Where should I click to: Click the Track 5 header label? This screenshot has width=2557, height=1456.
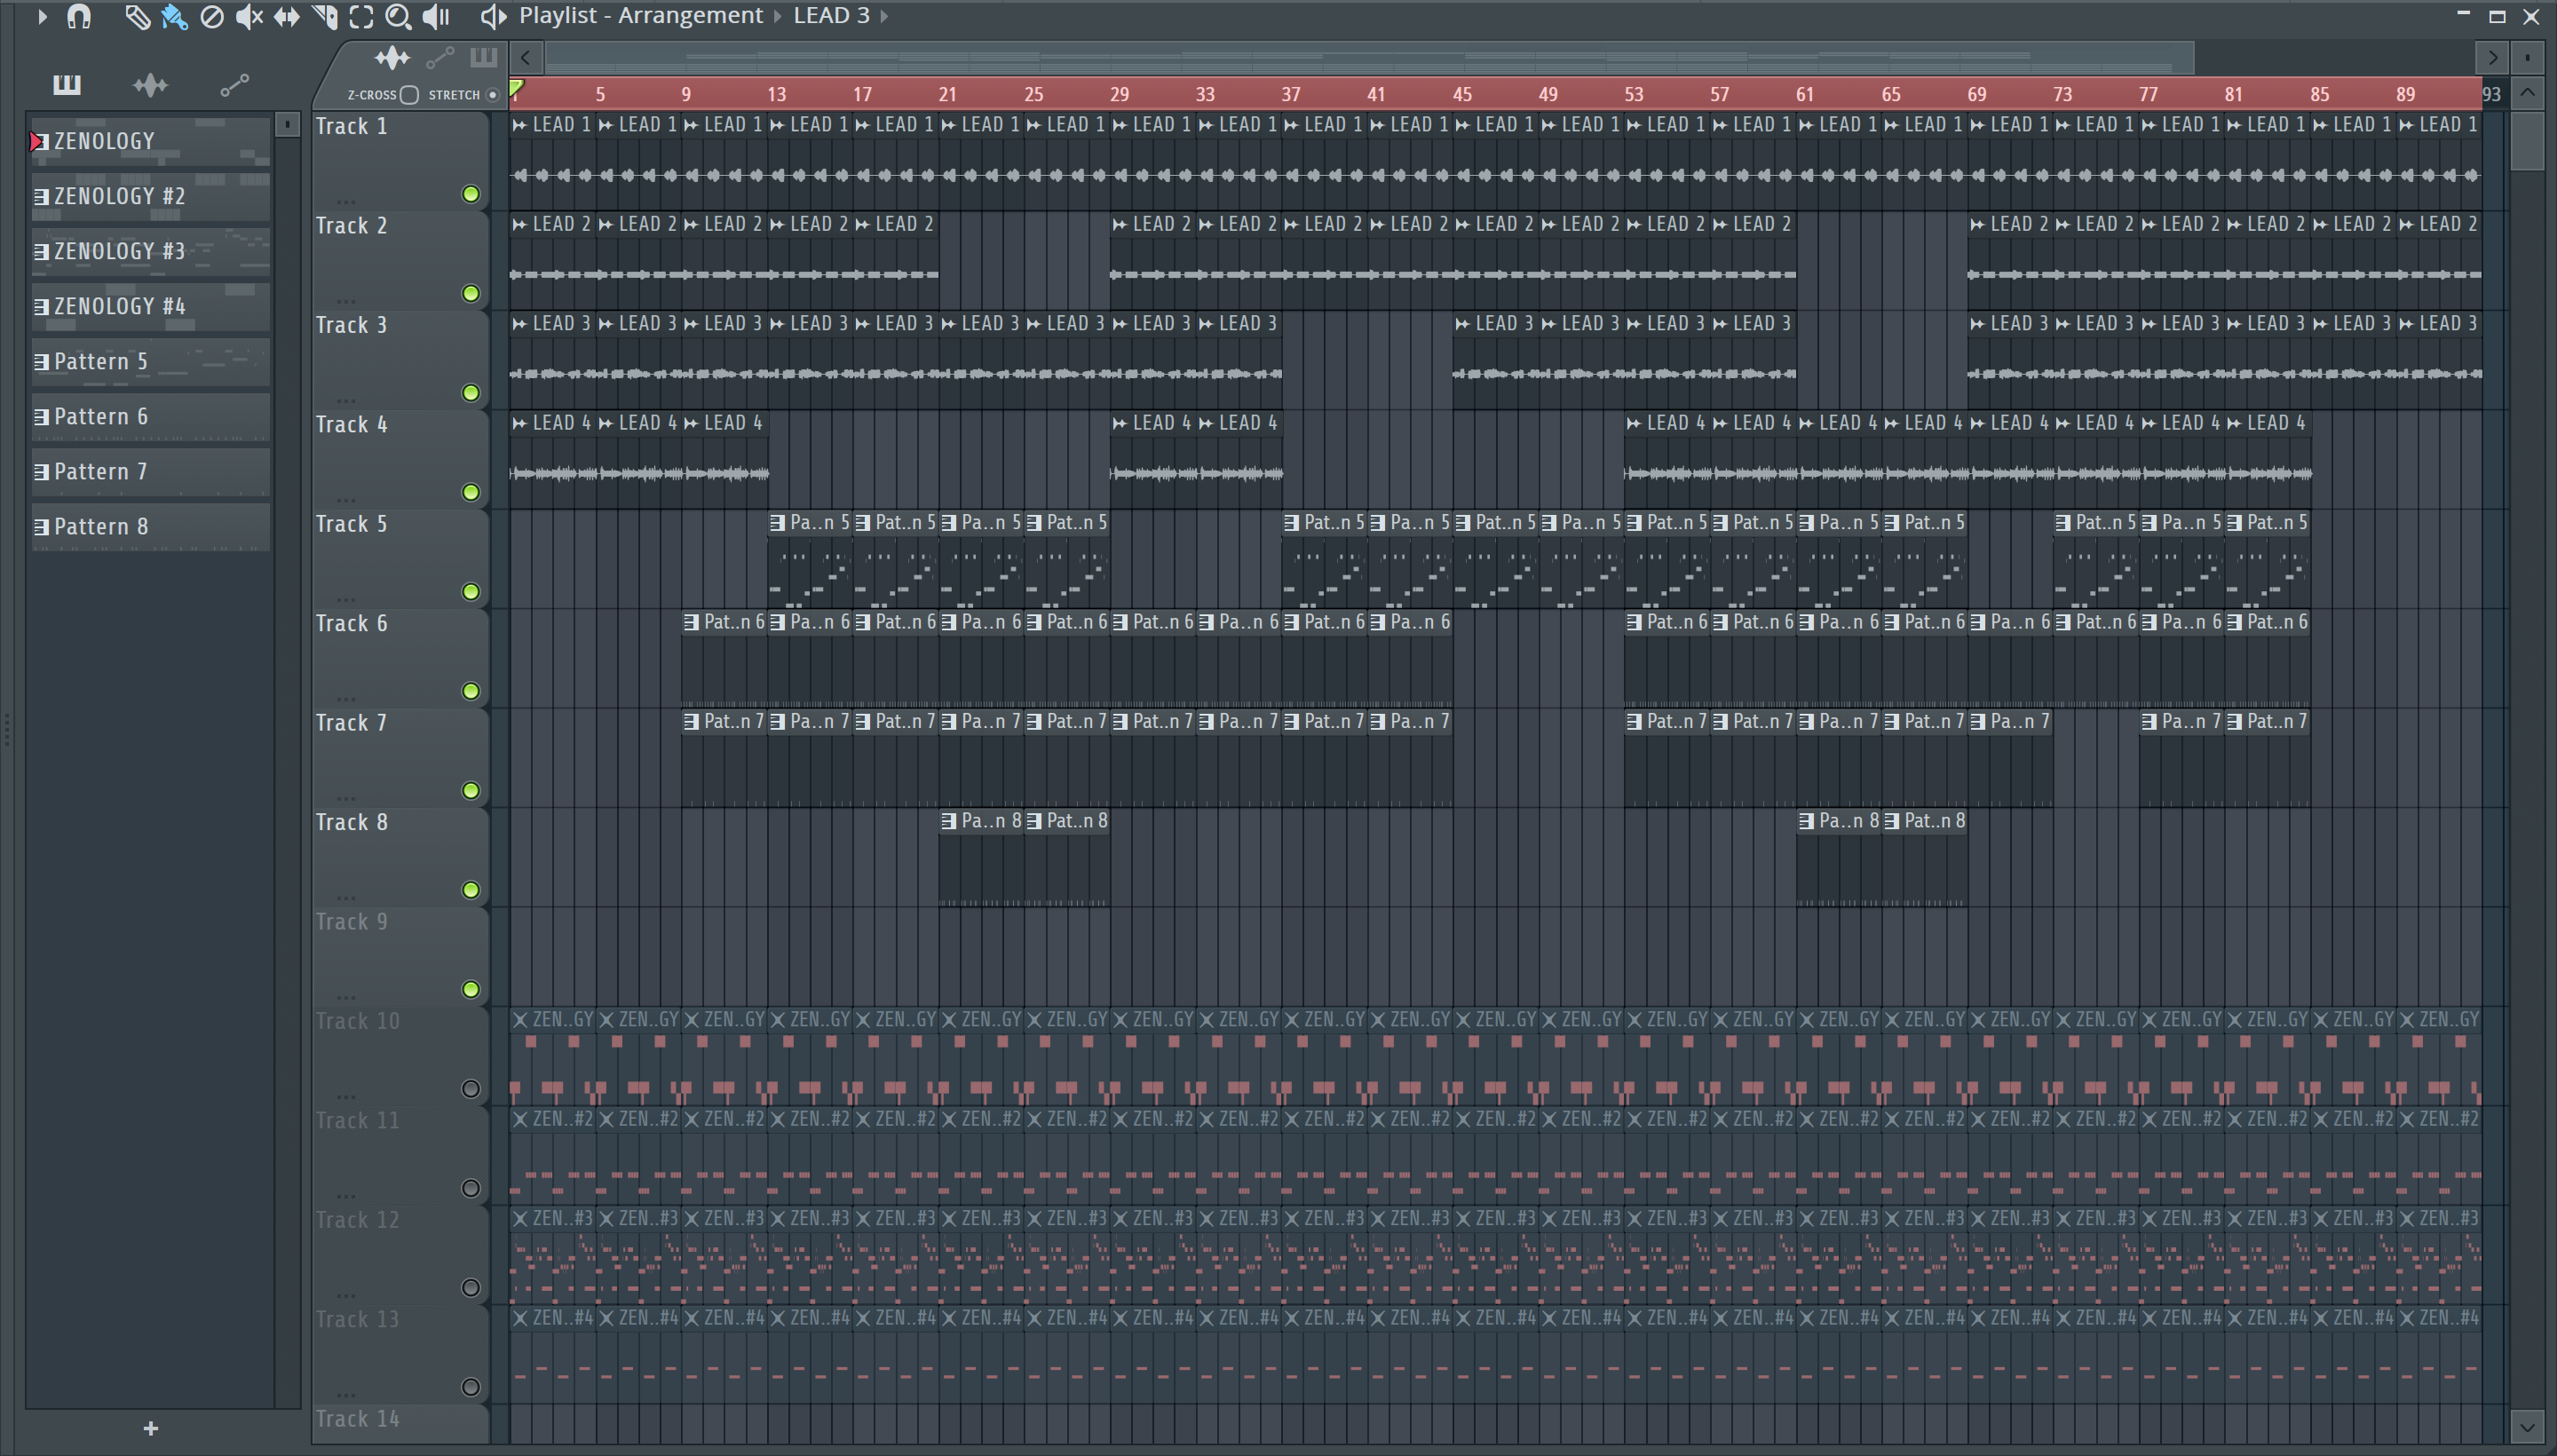351,525
